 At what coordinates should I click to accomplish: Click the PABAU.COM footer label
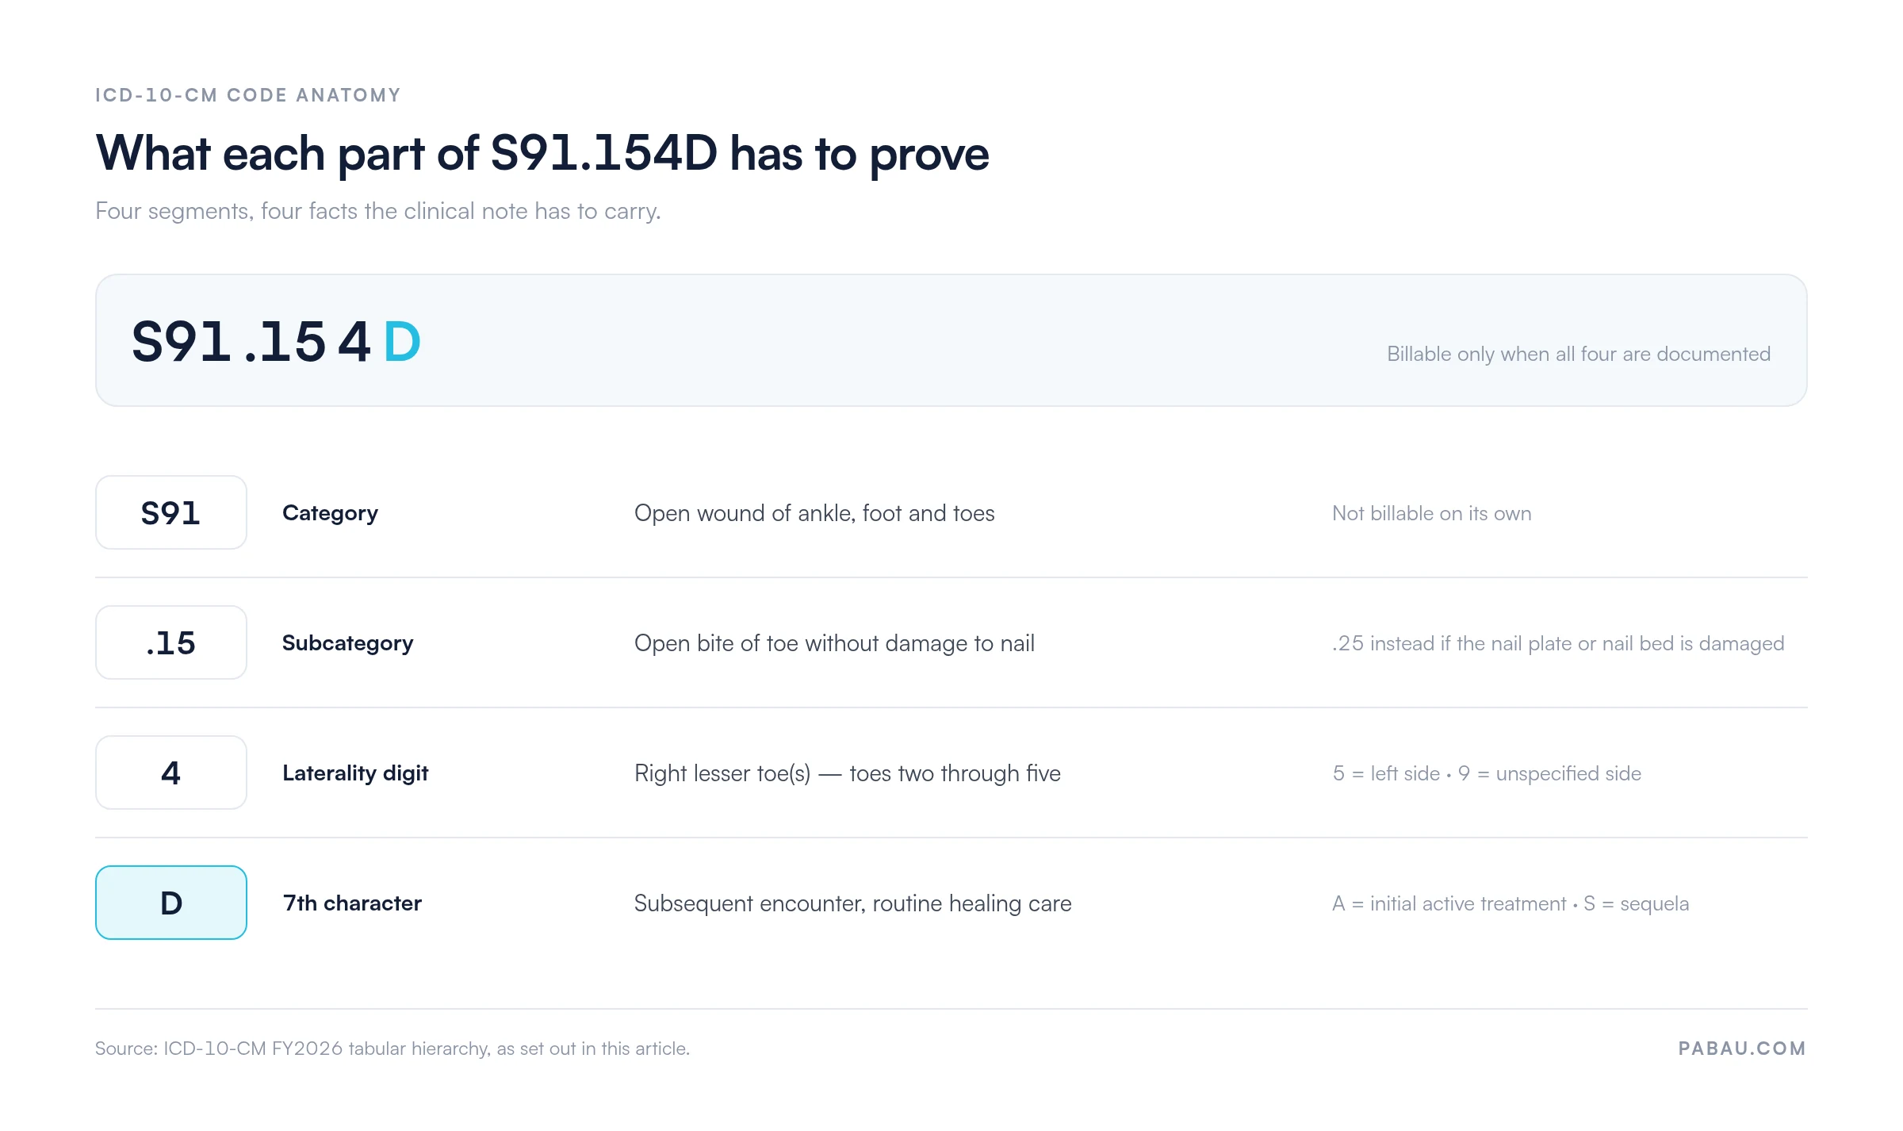[1742, 1048]
